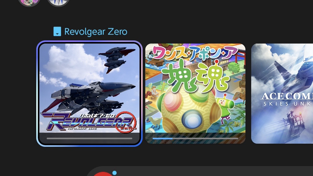Click the blue game card icon beside Revolgear Zero
Screen dimensions: 313x176
[x=57, y=32]
